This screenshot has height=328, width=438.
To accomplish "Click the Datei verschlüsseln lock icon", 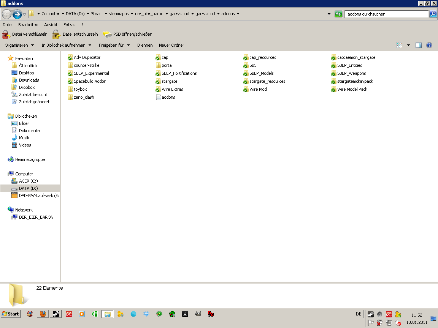I will (6, 35).
